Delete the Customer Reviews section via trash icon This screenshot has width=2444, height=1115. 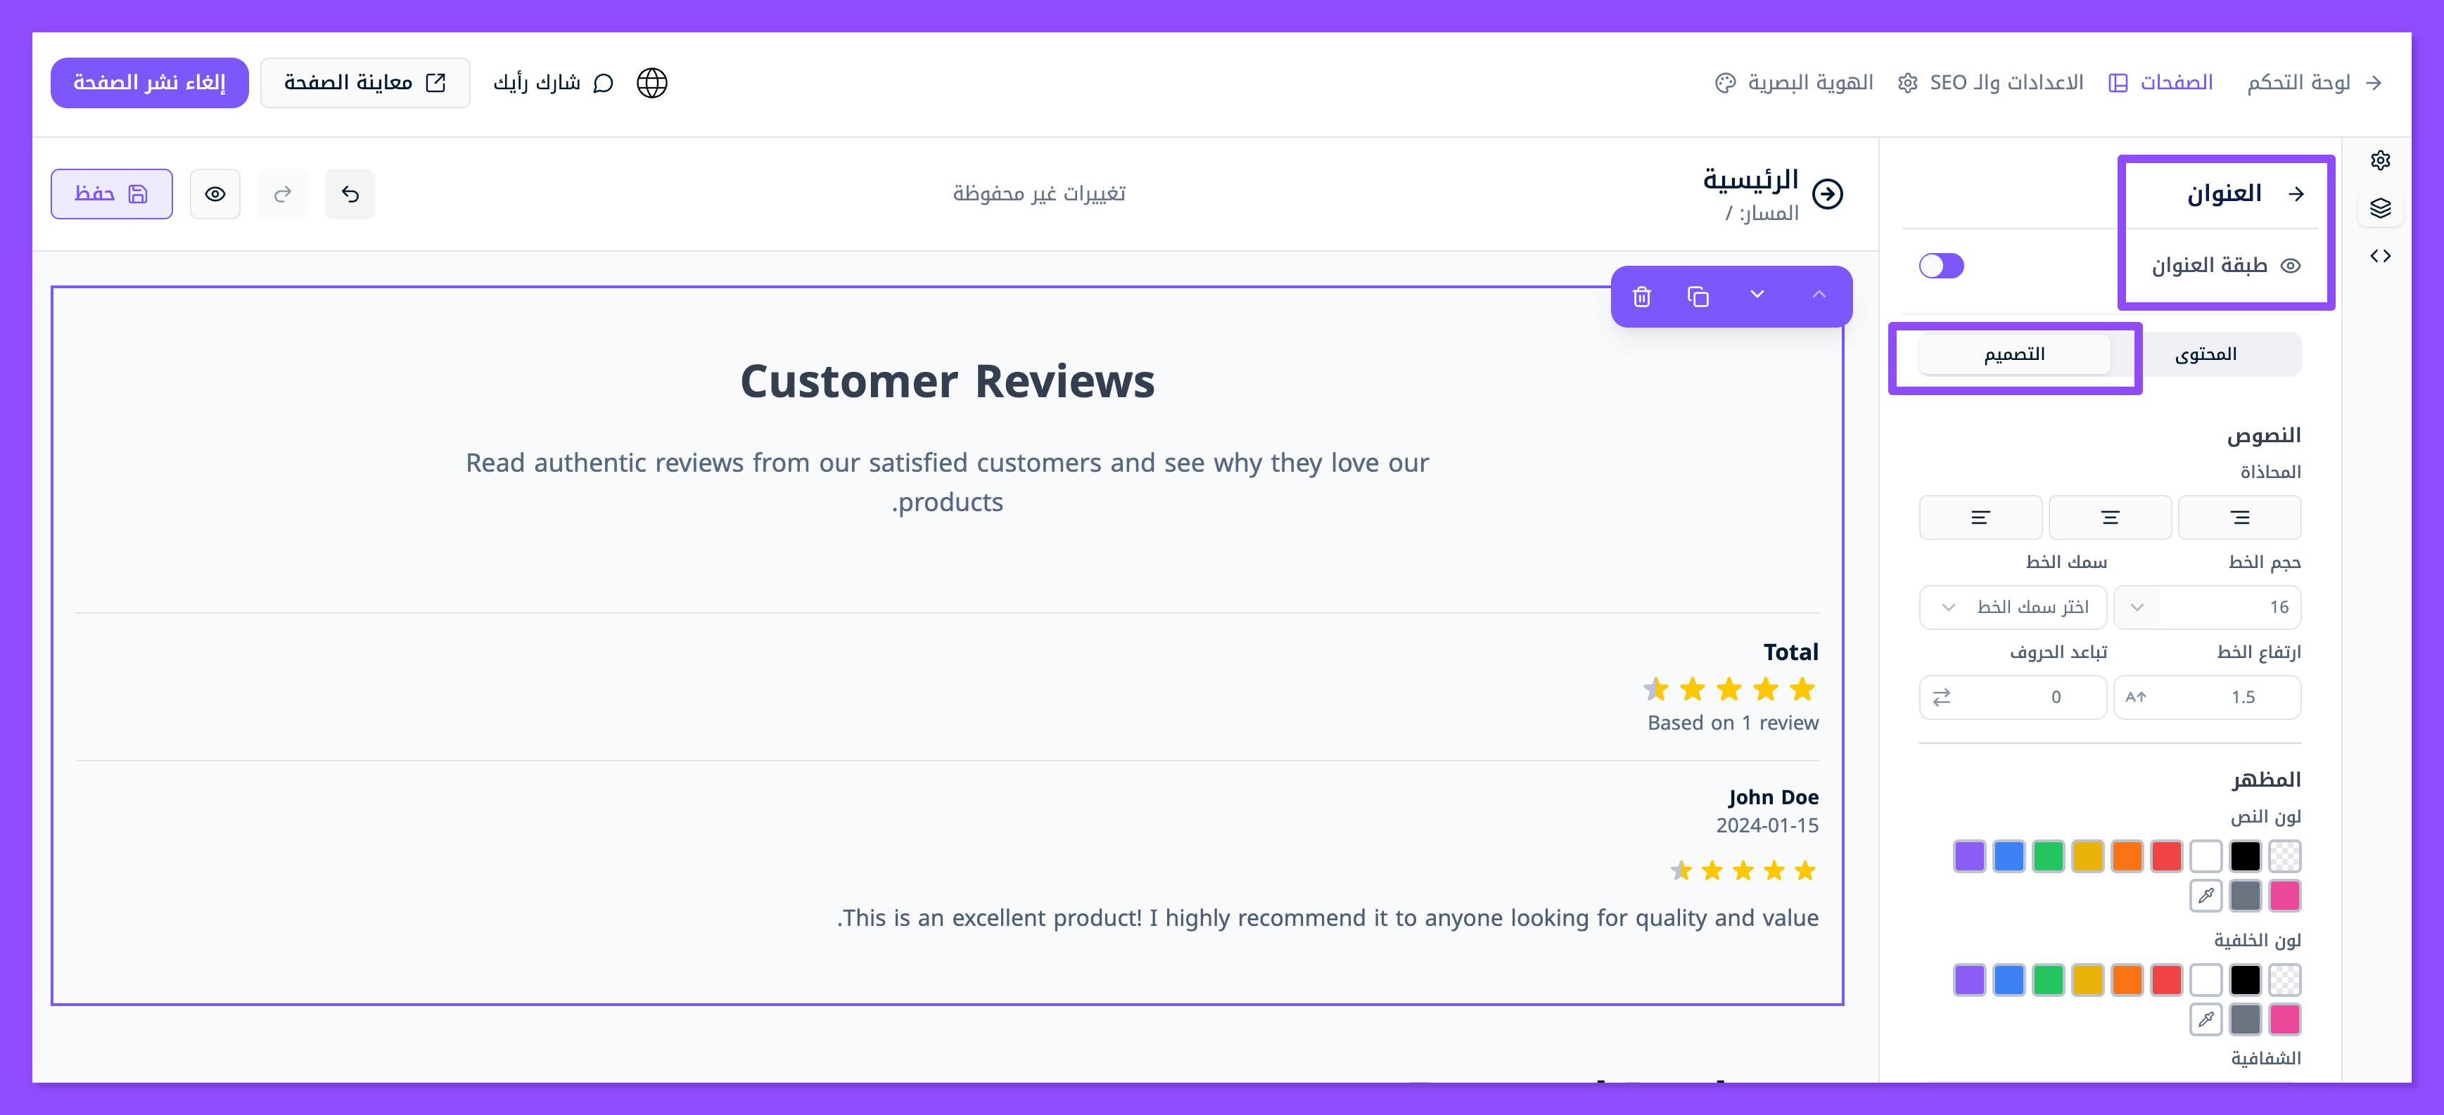point(1641,297)
